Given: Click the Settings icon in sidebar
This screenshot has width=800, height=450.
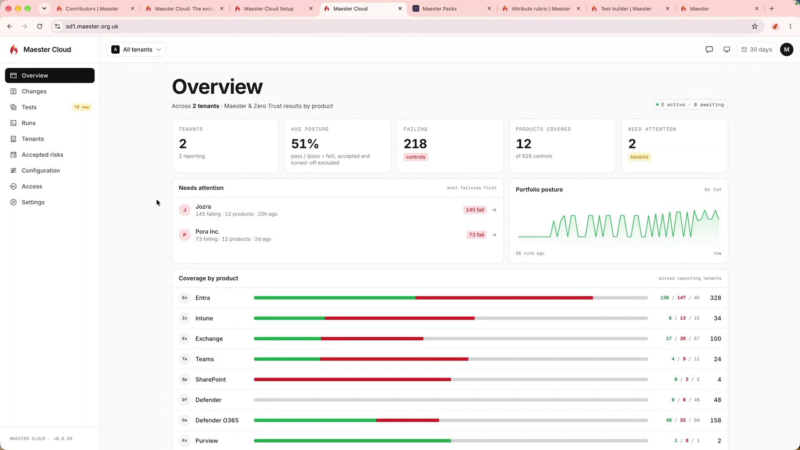Looking at the screenshot, I should tap(13, 202).
